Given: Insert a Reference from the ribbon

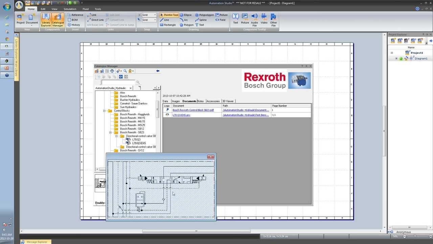Looking at the screenshot, I should (75, 15).
